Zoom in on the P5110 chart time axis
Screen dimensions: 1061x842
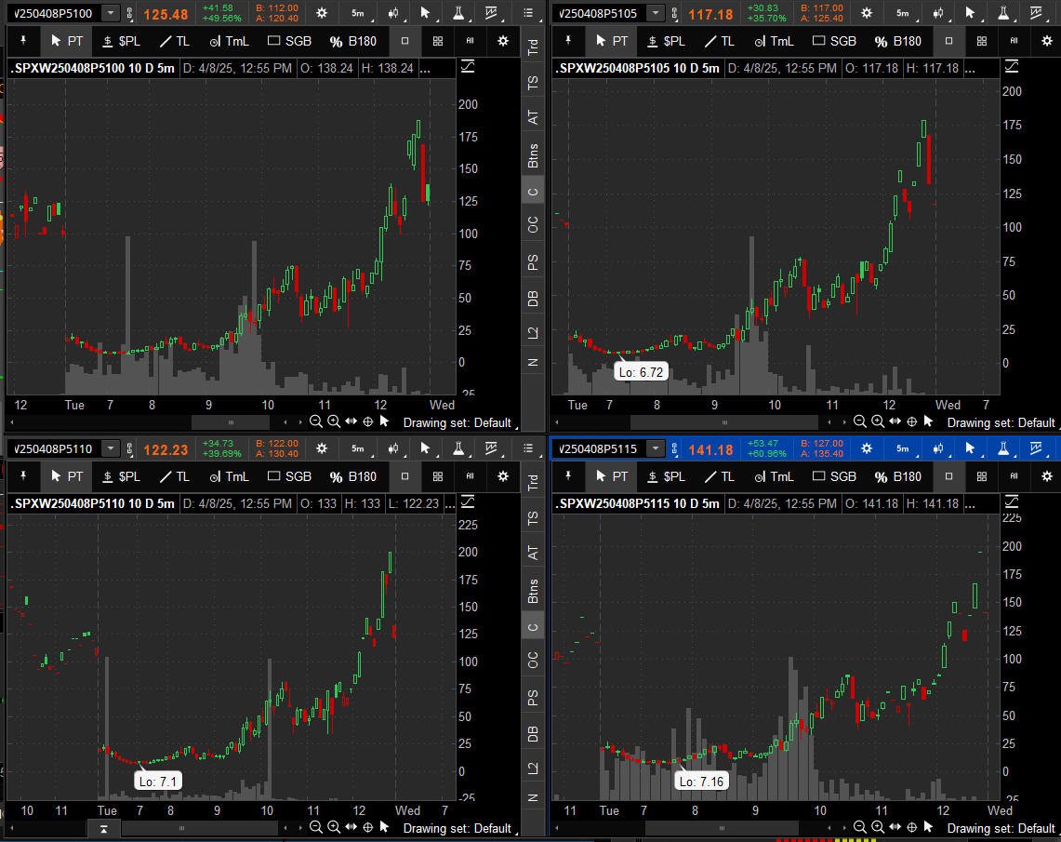pos(334,827)
